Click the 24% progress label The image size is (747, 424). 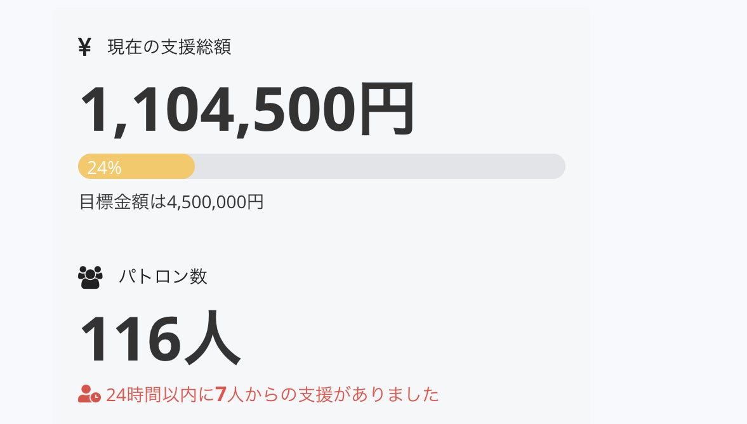[104, 168]
